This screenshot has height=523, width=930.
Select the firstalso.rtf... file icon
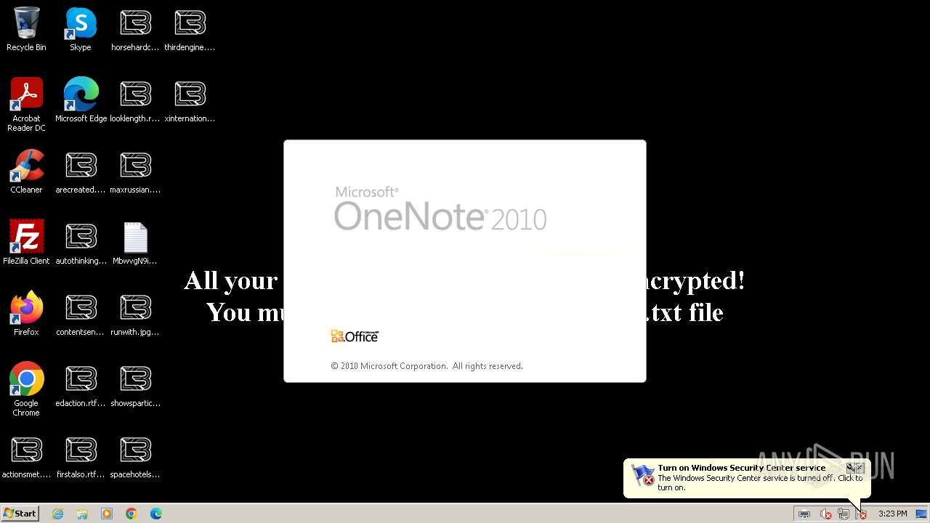(x=81, y=456)
